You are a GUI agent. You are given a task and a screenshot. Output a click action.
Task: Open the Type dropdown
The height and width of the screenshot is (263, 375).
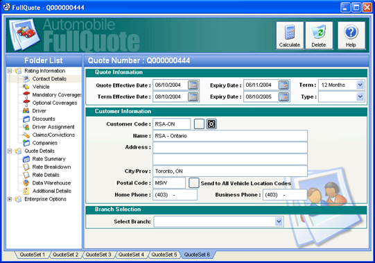360,96
